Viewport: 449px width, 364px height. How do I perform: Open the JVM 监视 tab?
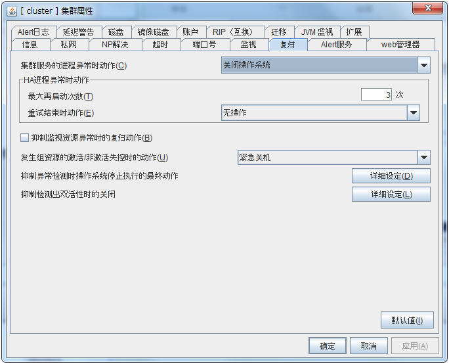tap(317, 32)
